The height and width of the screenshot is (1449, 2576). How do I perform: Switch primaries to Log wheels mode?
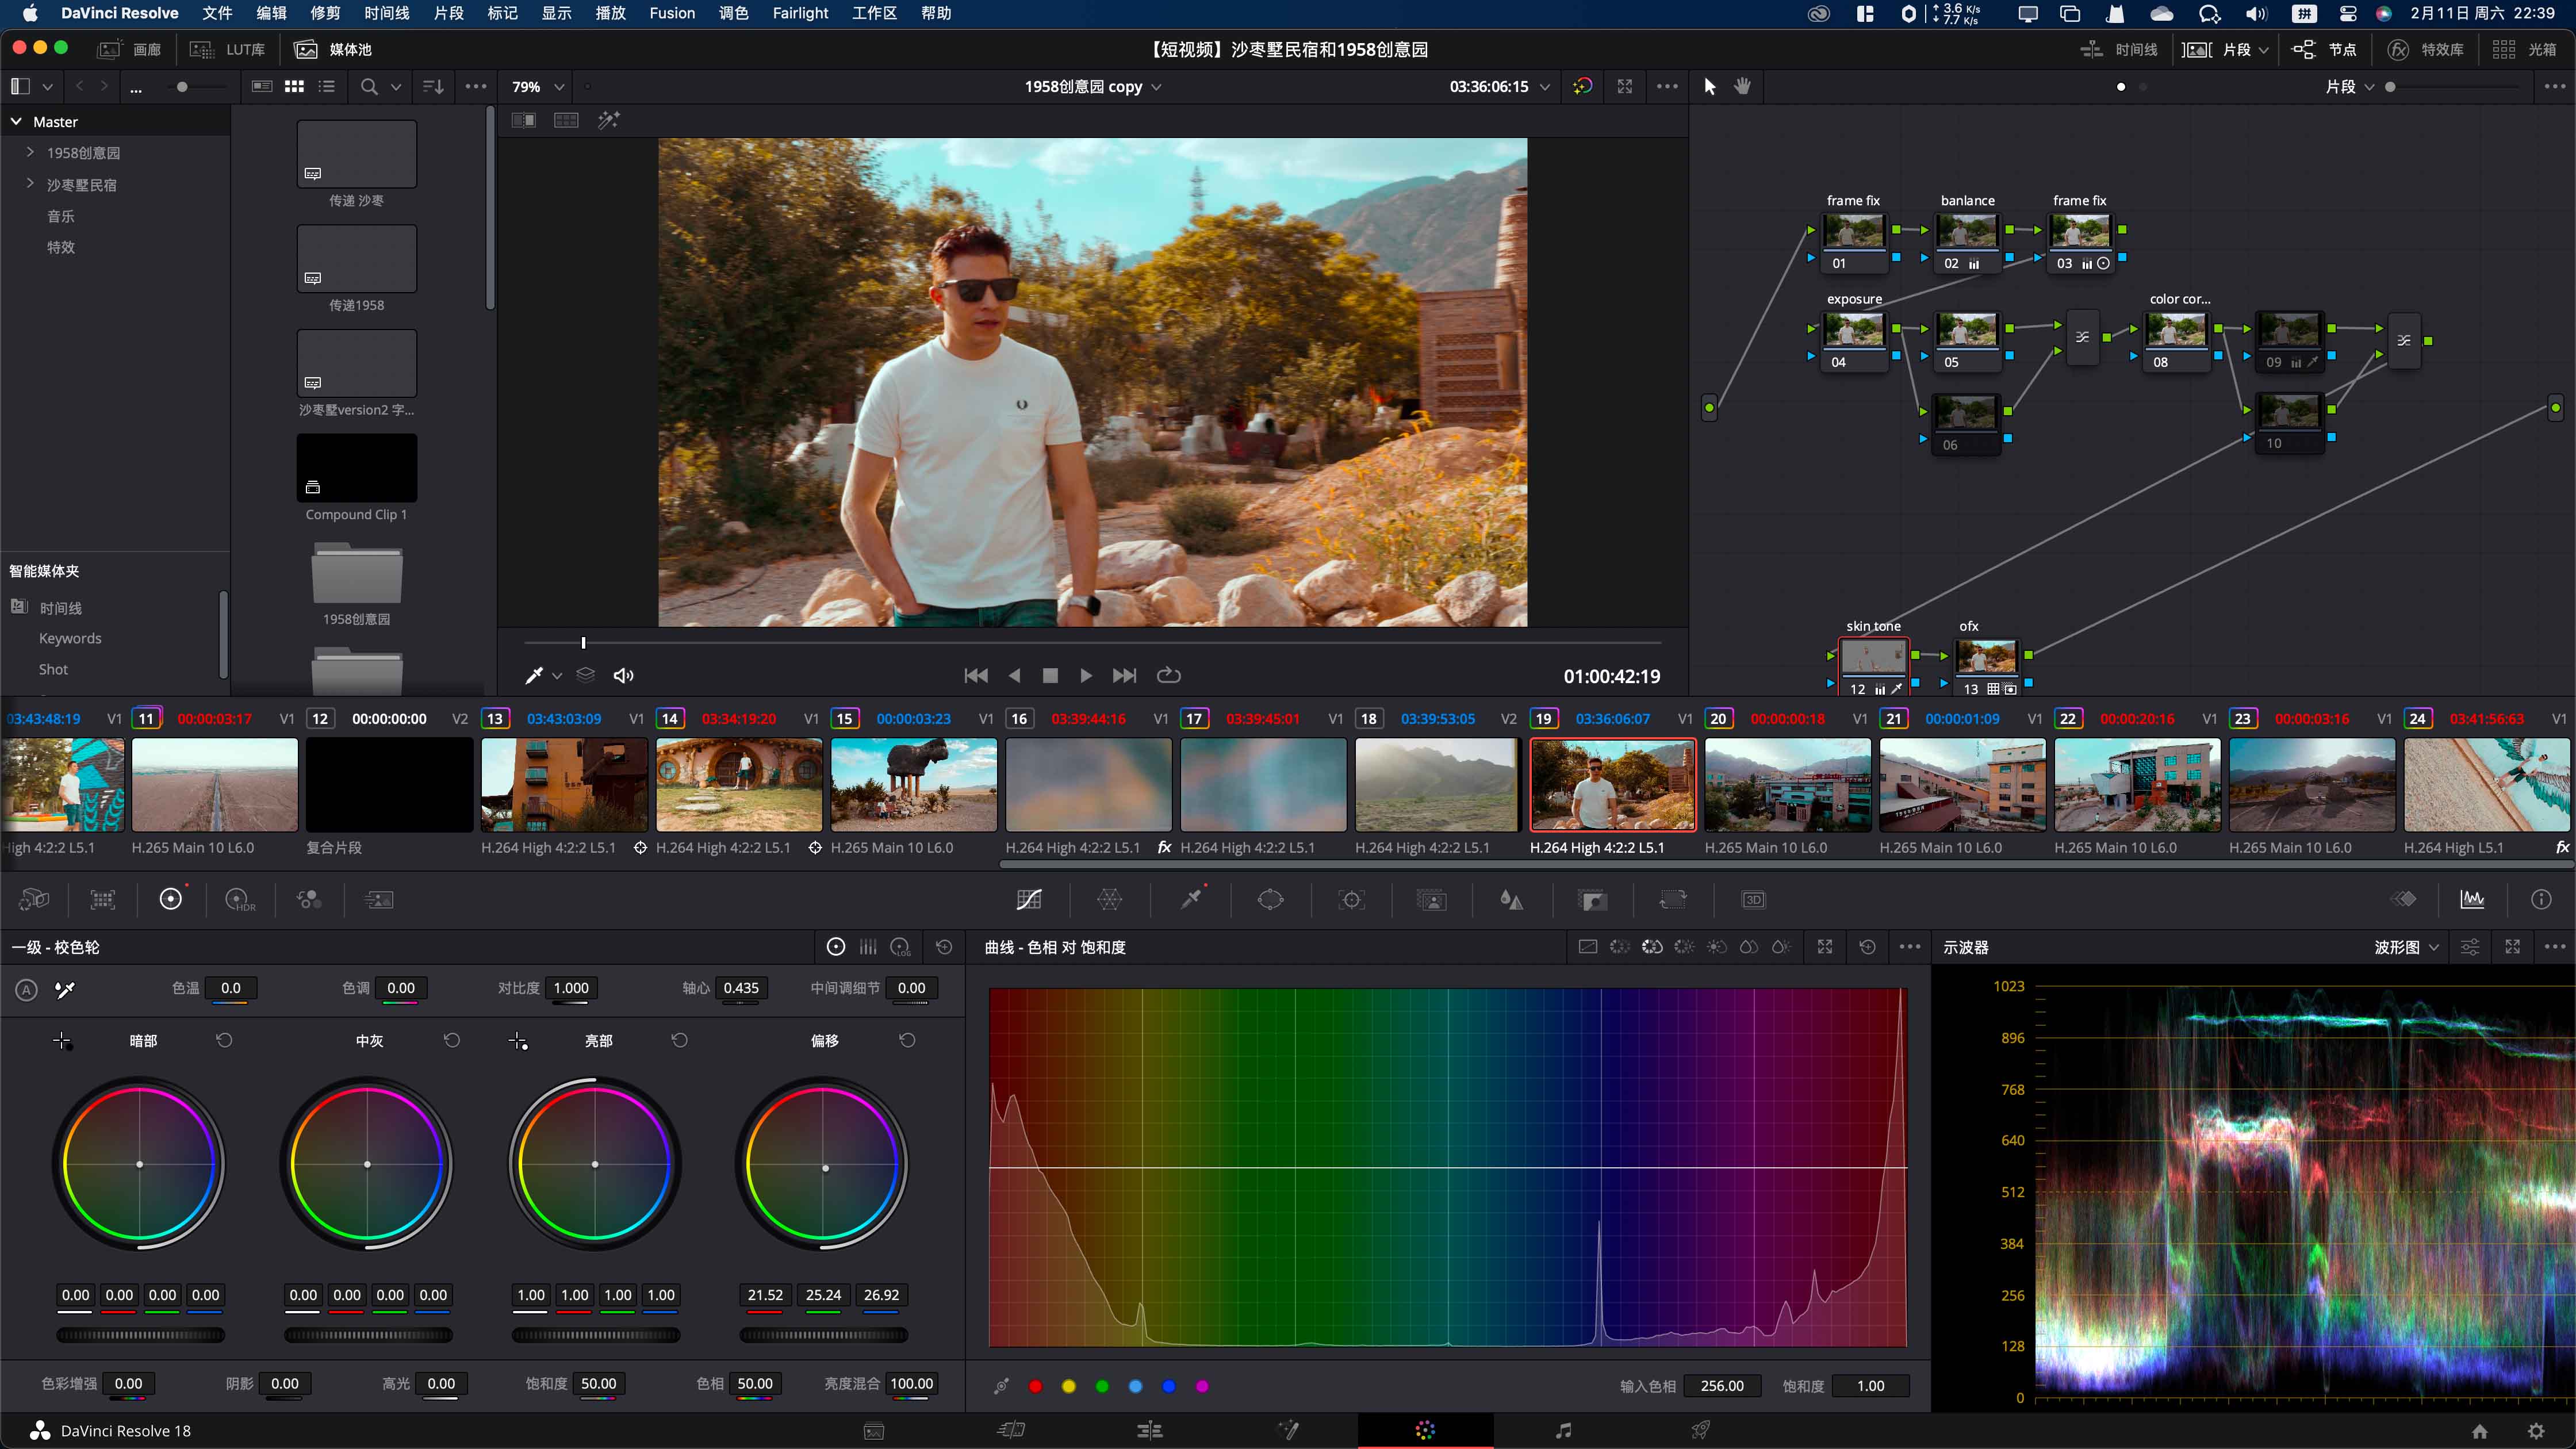(901, 947)
